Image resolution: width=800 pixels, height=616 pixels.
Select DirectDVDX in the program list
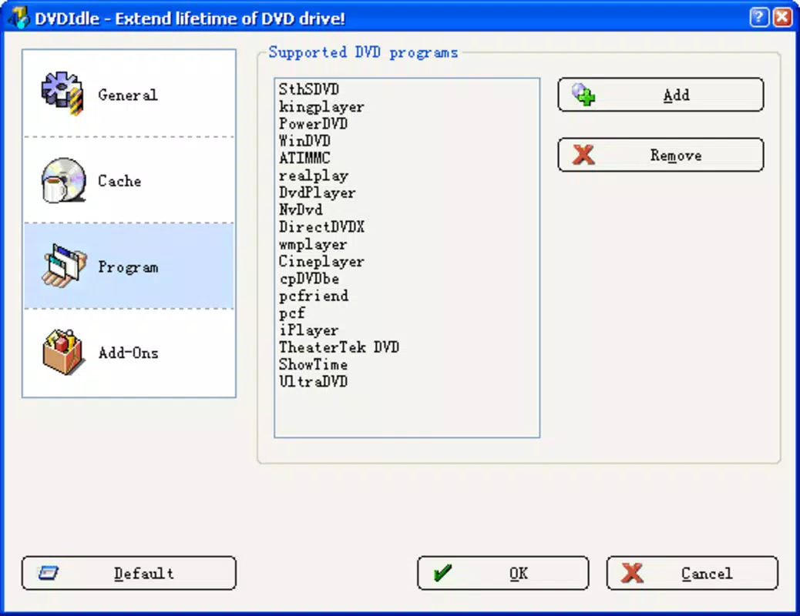321,227
